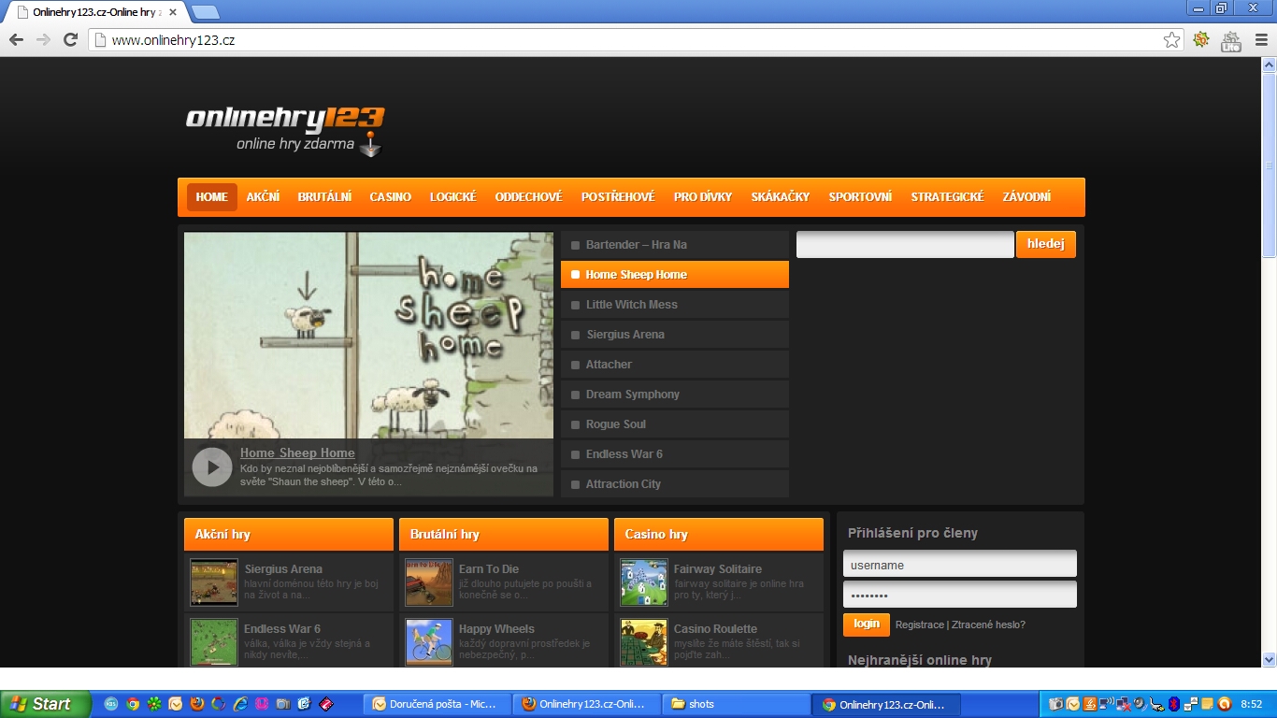Close the Onlinehry123.cz browser tab

[x=173, y=12]
